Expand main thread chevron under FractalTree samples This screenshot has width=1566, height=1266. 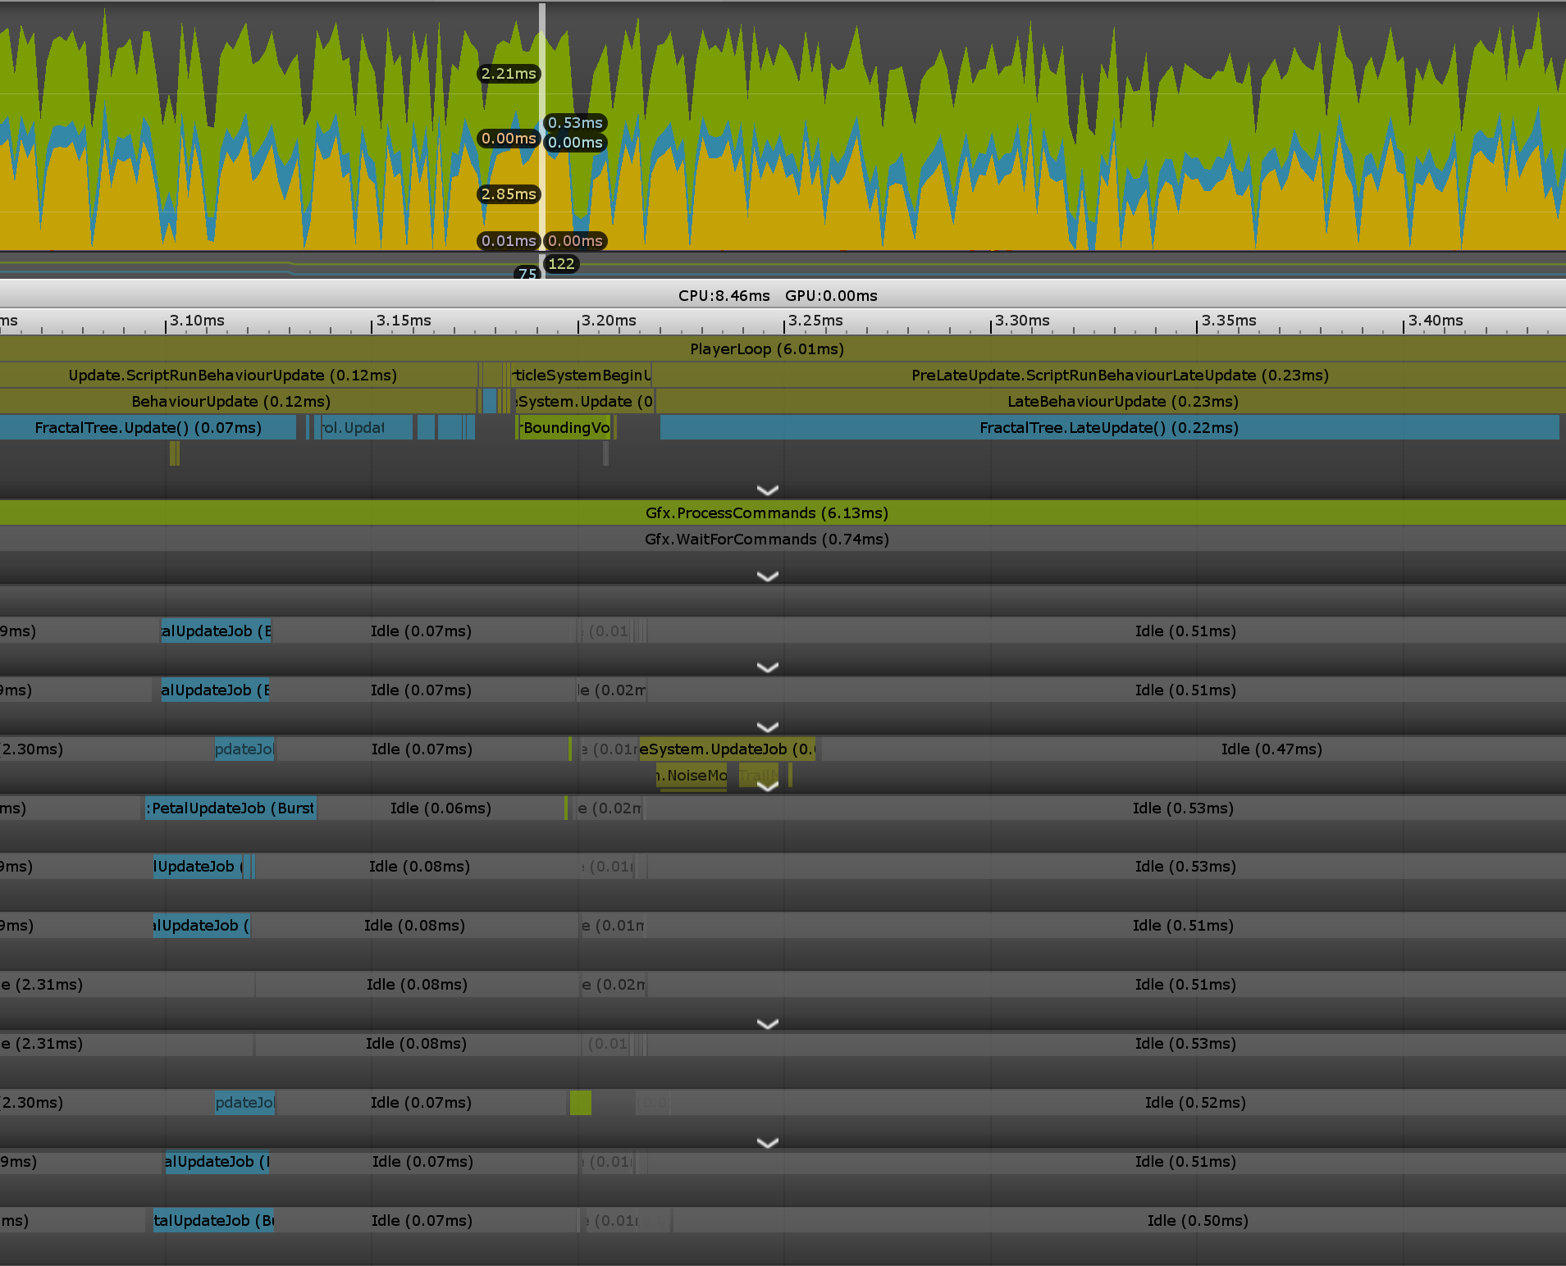tap(767, 490)
